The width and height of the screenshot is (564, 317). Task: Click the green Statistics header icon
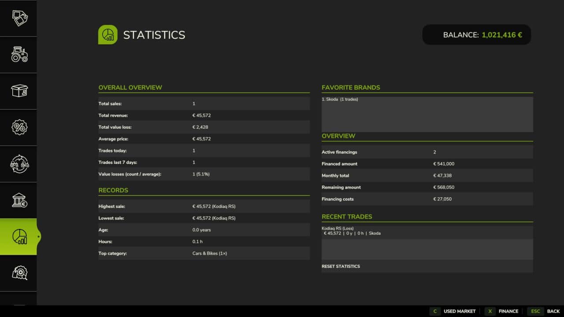(x=108, y=35)
